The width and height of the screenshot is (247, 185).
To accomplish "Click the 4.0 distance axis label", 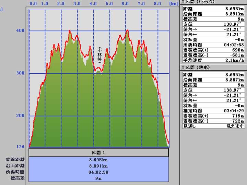I will point(93,4).
